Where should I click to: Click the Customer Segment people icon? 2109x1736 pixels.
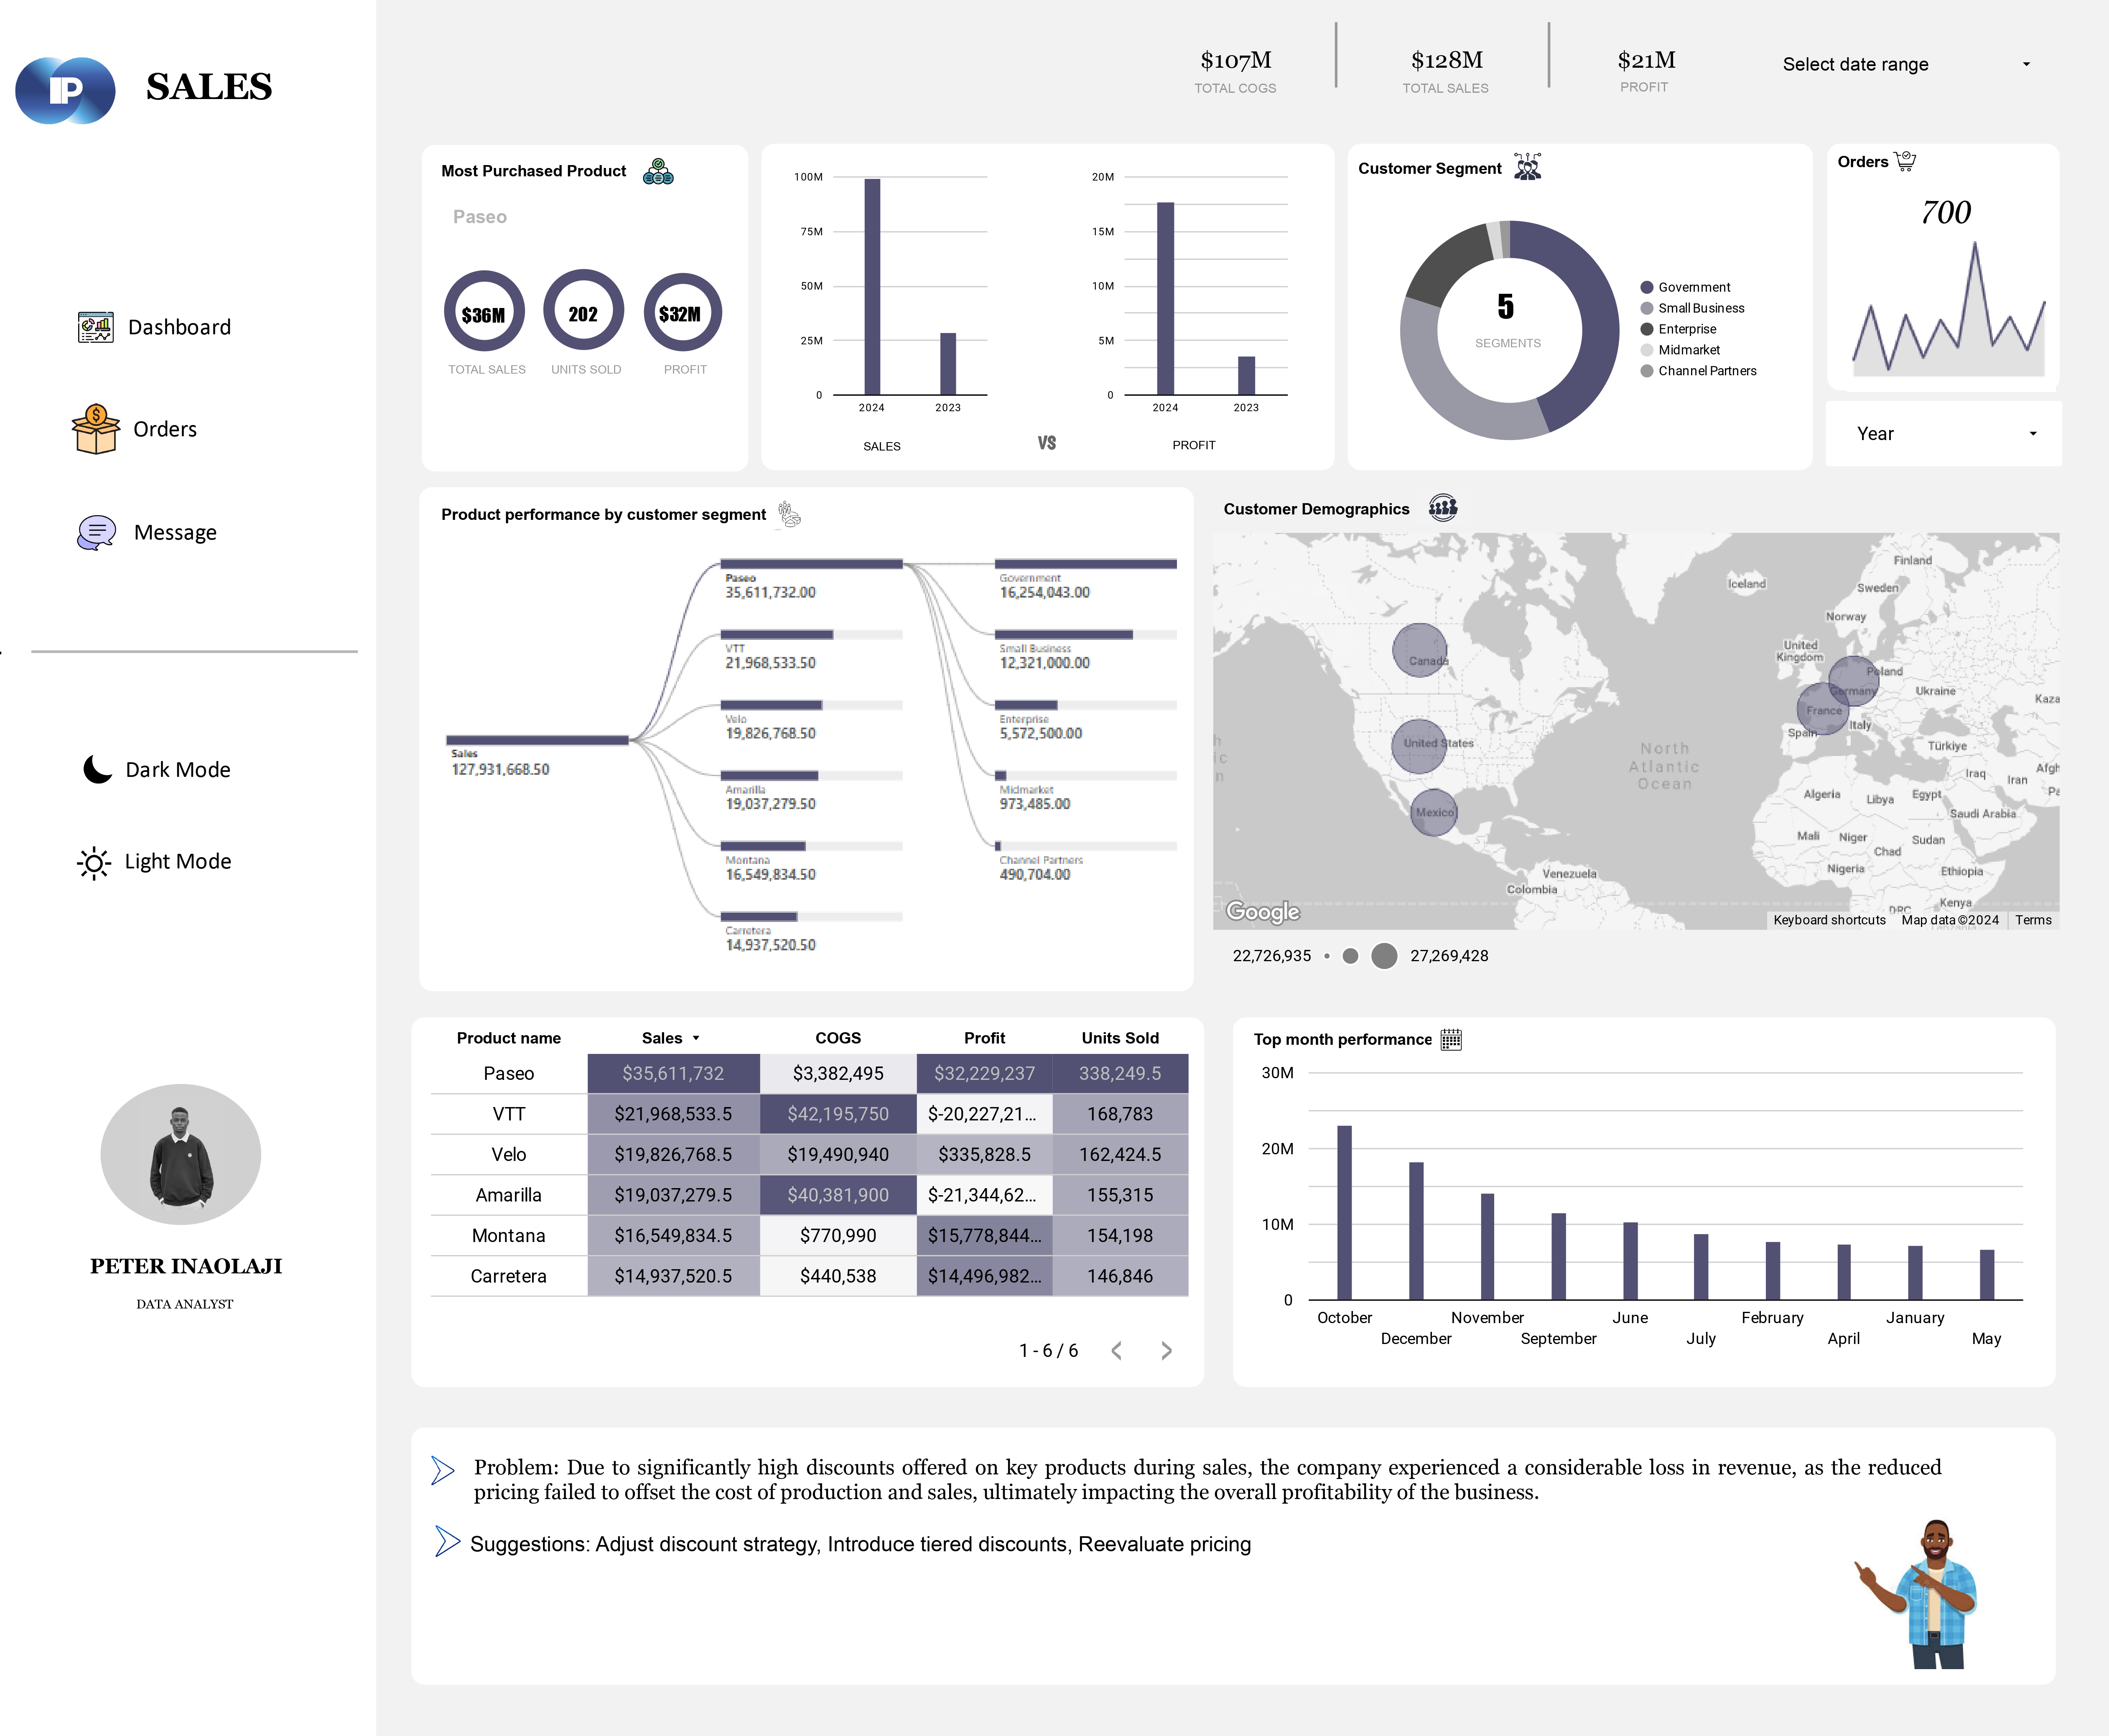pyautogui.click(x=1527, y=166)
